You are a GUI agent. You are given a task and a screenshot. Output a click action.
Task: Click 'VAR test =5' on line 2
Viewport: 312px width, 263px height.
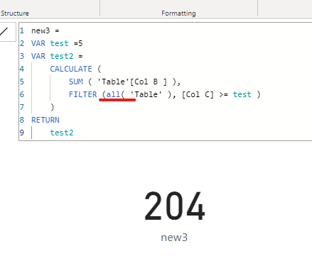(x=57, y=43)
